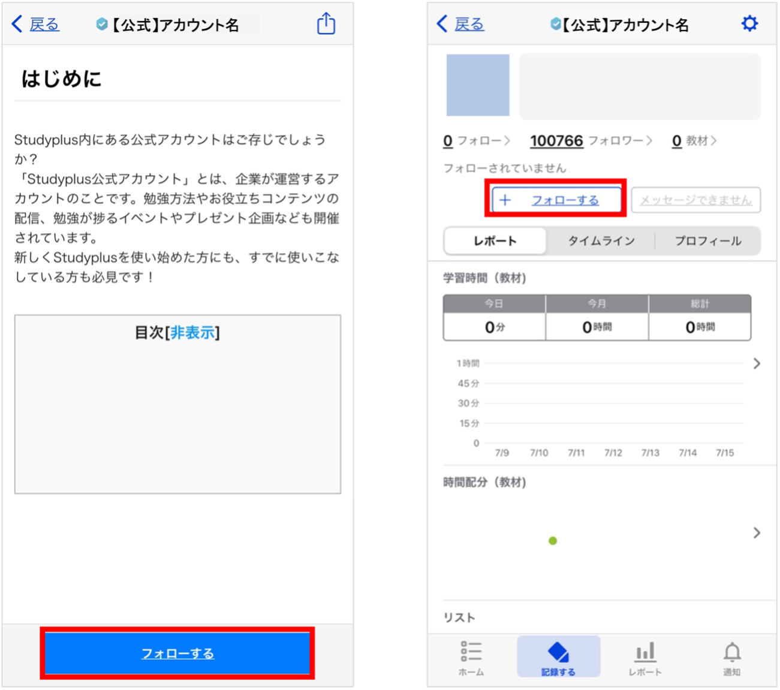Tap the ホーム icon in the bottom bar

pyautogui.click(x=471, y=658)
